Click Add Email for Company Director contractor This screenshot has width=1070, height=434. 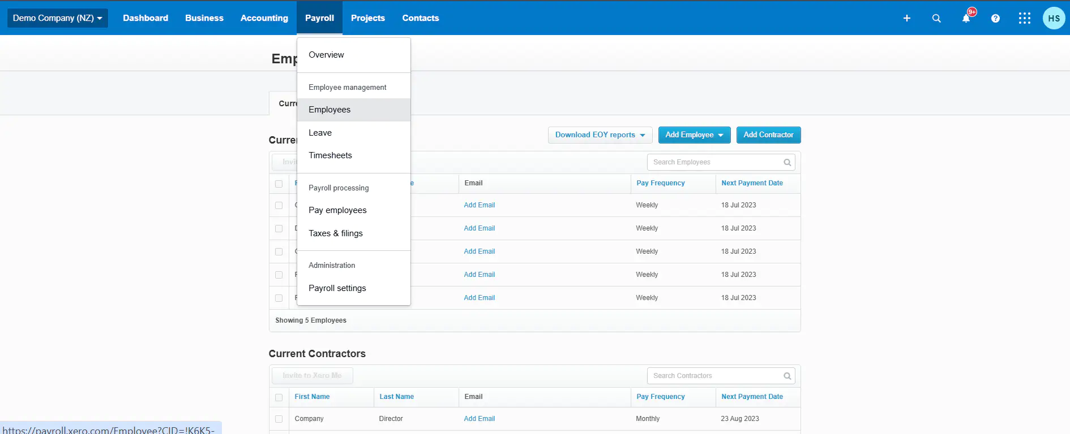point(479,419)
